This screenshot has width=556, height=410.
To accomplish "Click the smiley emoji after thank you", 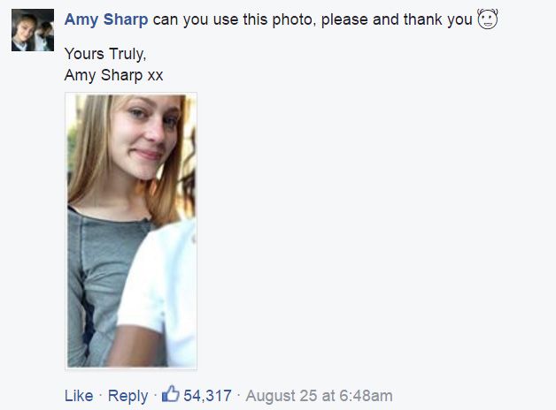I will click(488, 19).
